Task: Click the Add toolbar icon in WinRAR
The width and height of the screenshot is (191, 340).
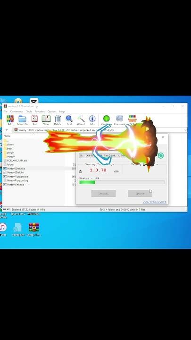Action: [10, 120]
